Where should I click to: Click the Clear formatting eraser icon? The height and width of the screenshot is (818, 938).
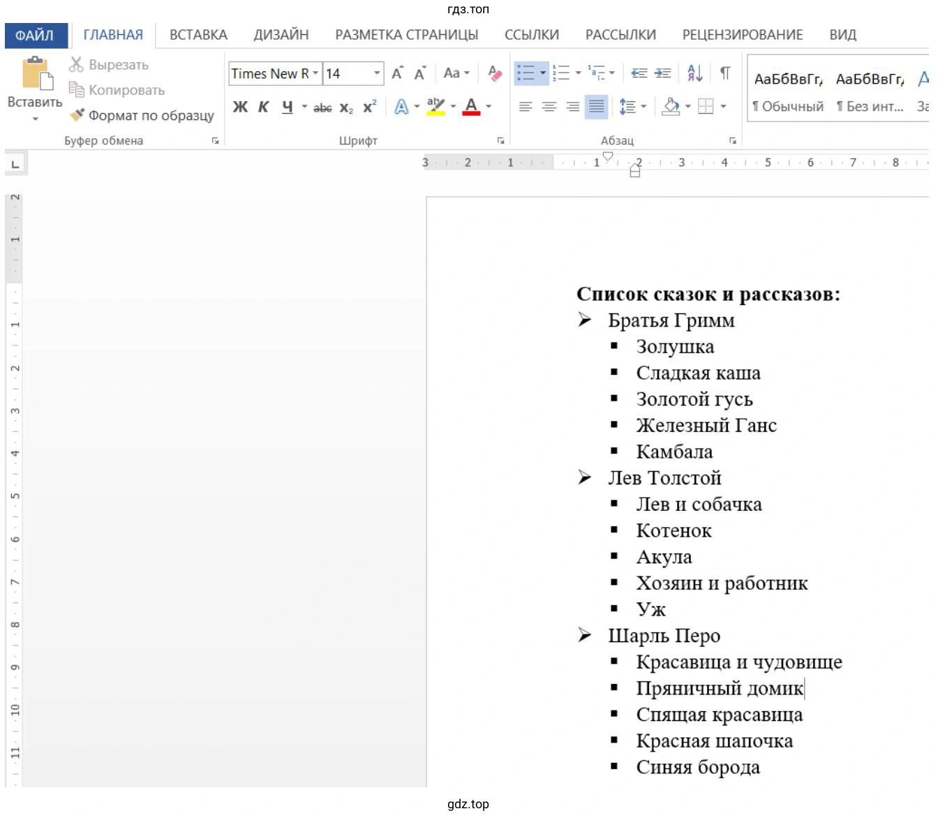coord(495,73)
